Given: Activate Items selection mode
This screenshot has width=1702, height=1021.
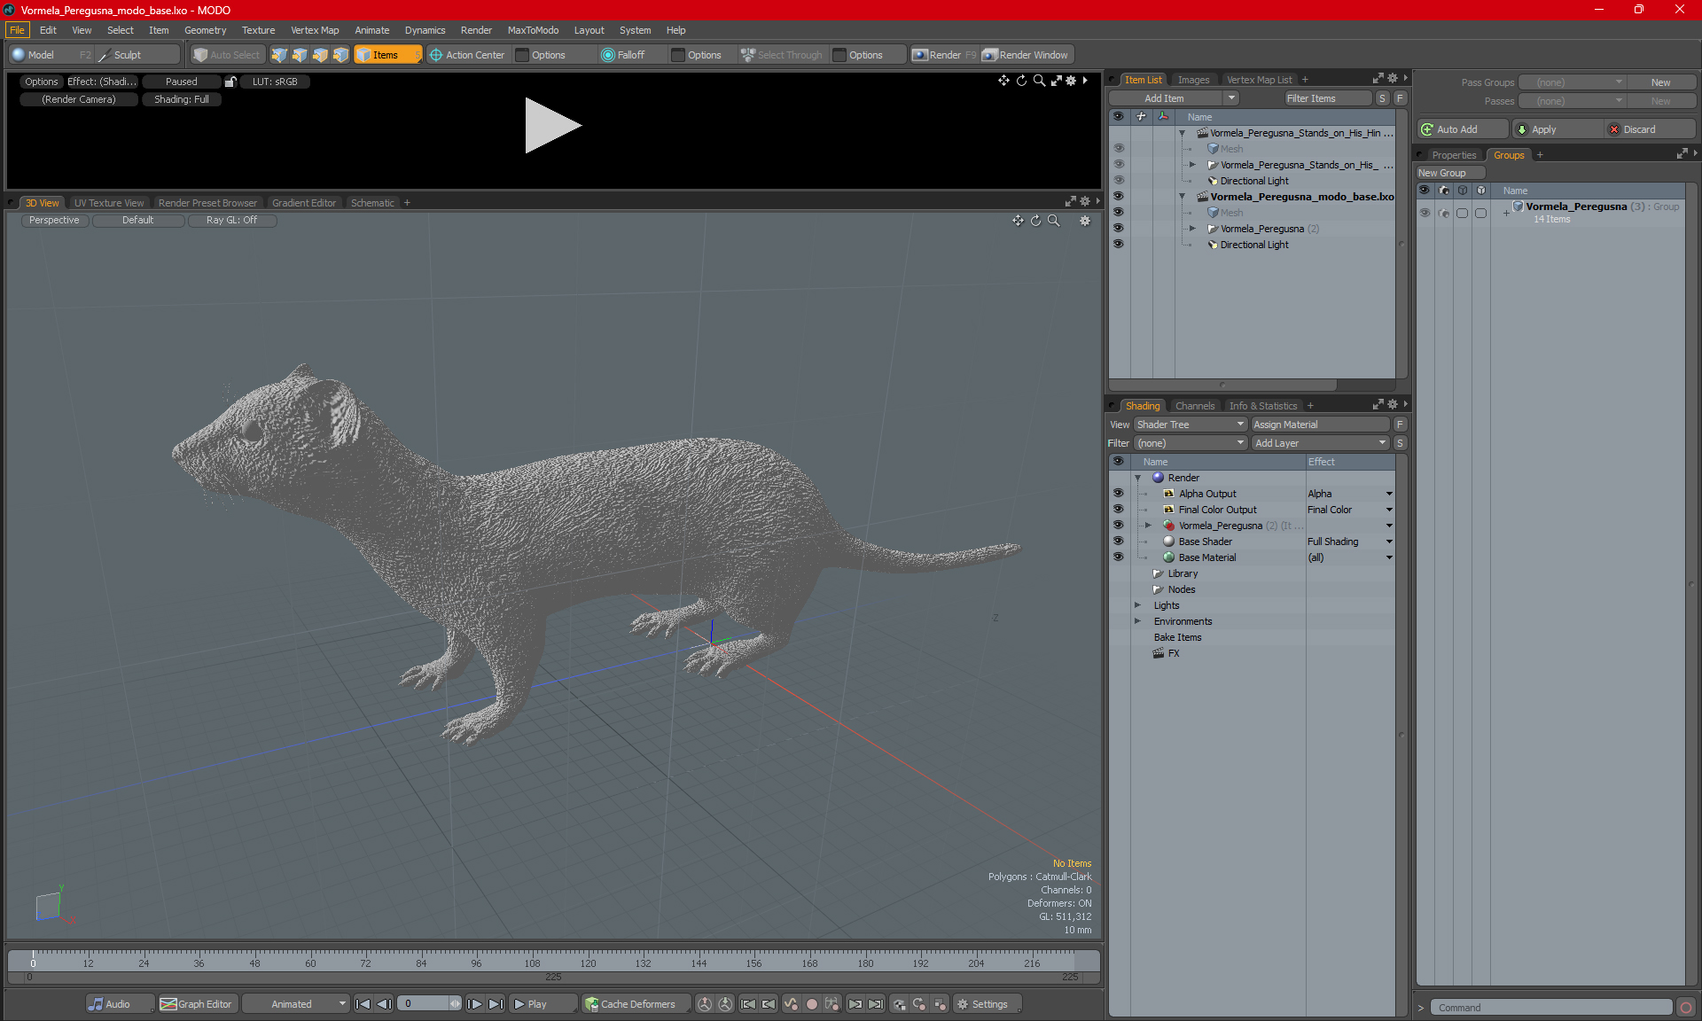Looking at the screenshot, I should point(387,55).
